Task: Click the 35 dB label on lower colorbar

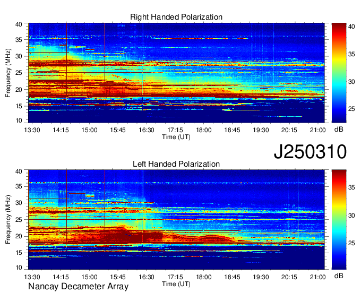Action: (x=351, y=187)
